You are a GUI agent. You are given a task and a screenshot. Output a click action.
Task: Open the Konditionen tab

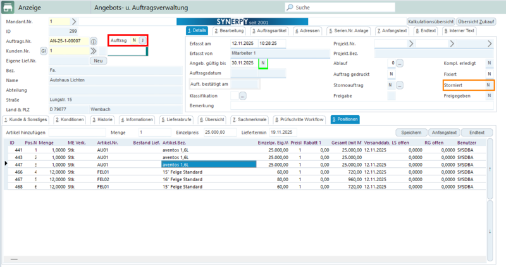(70, 119)
